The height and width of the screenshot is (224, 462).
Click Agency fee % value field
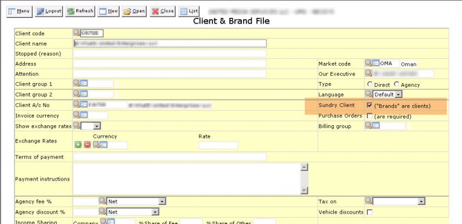(85, 201)
